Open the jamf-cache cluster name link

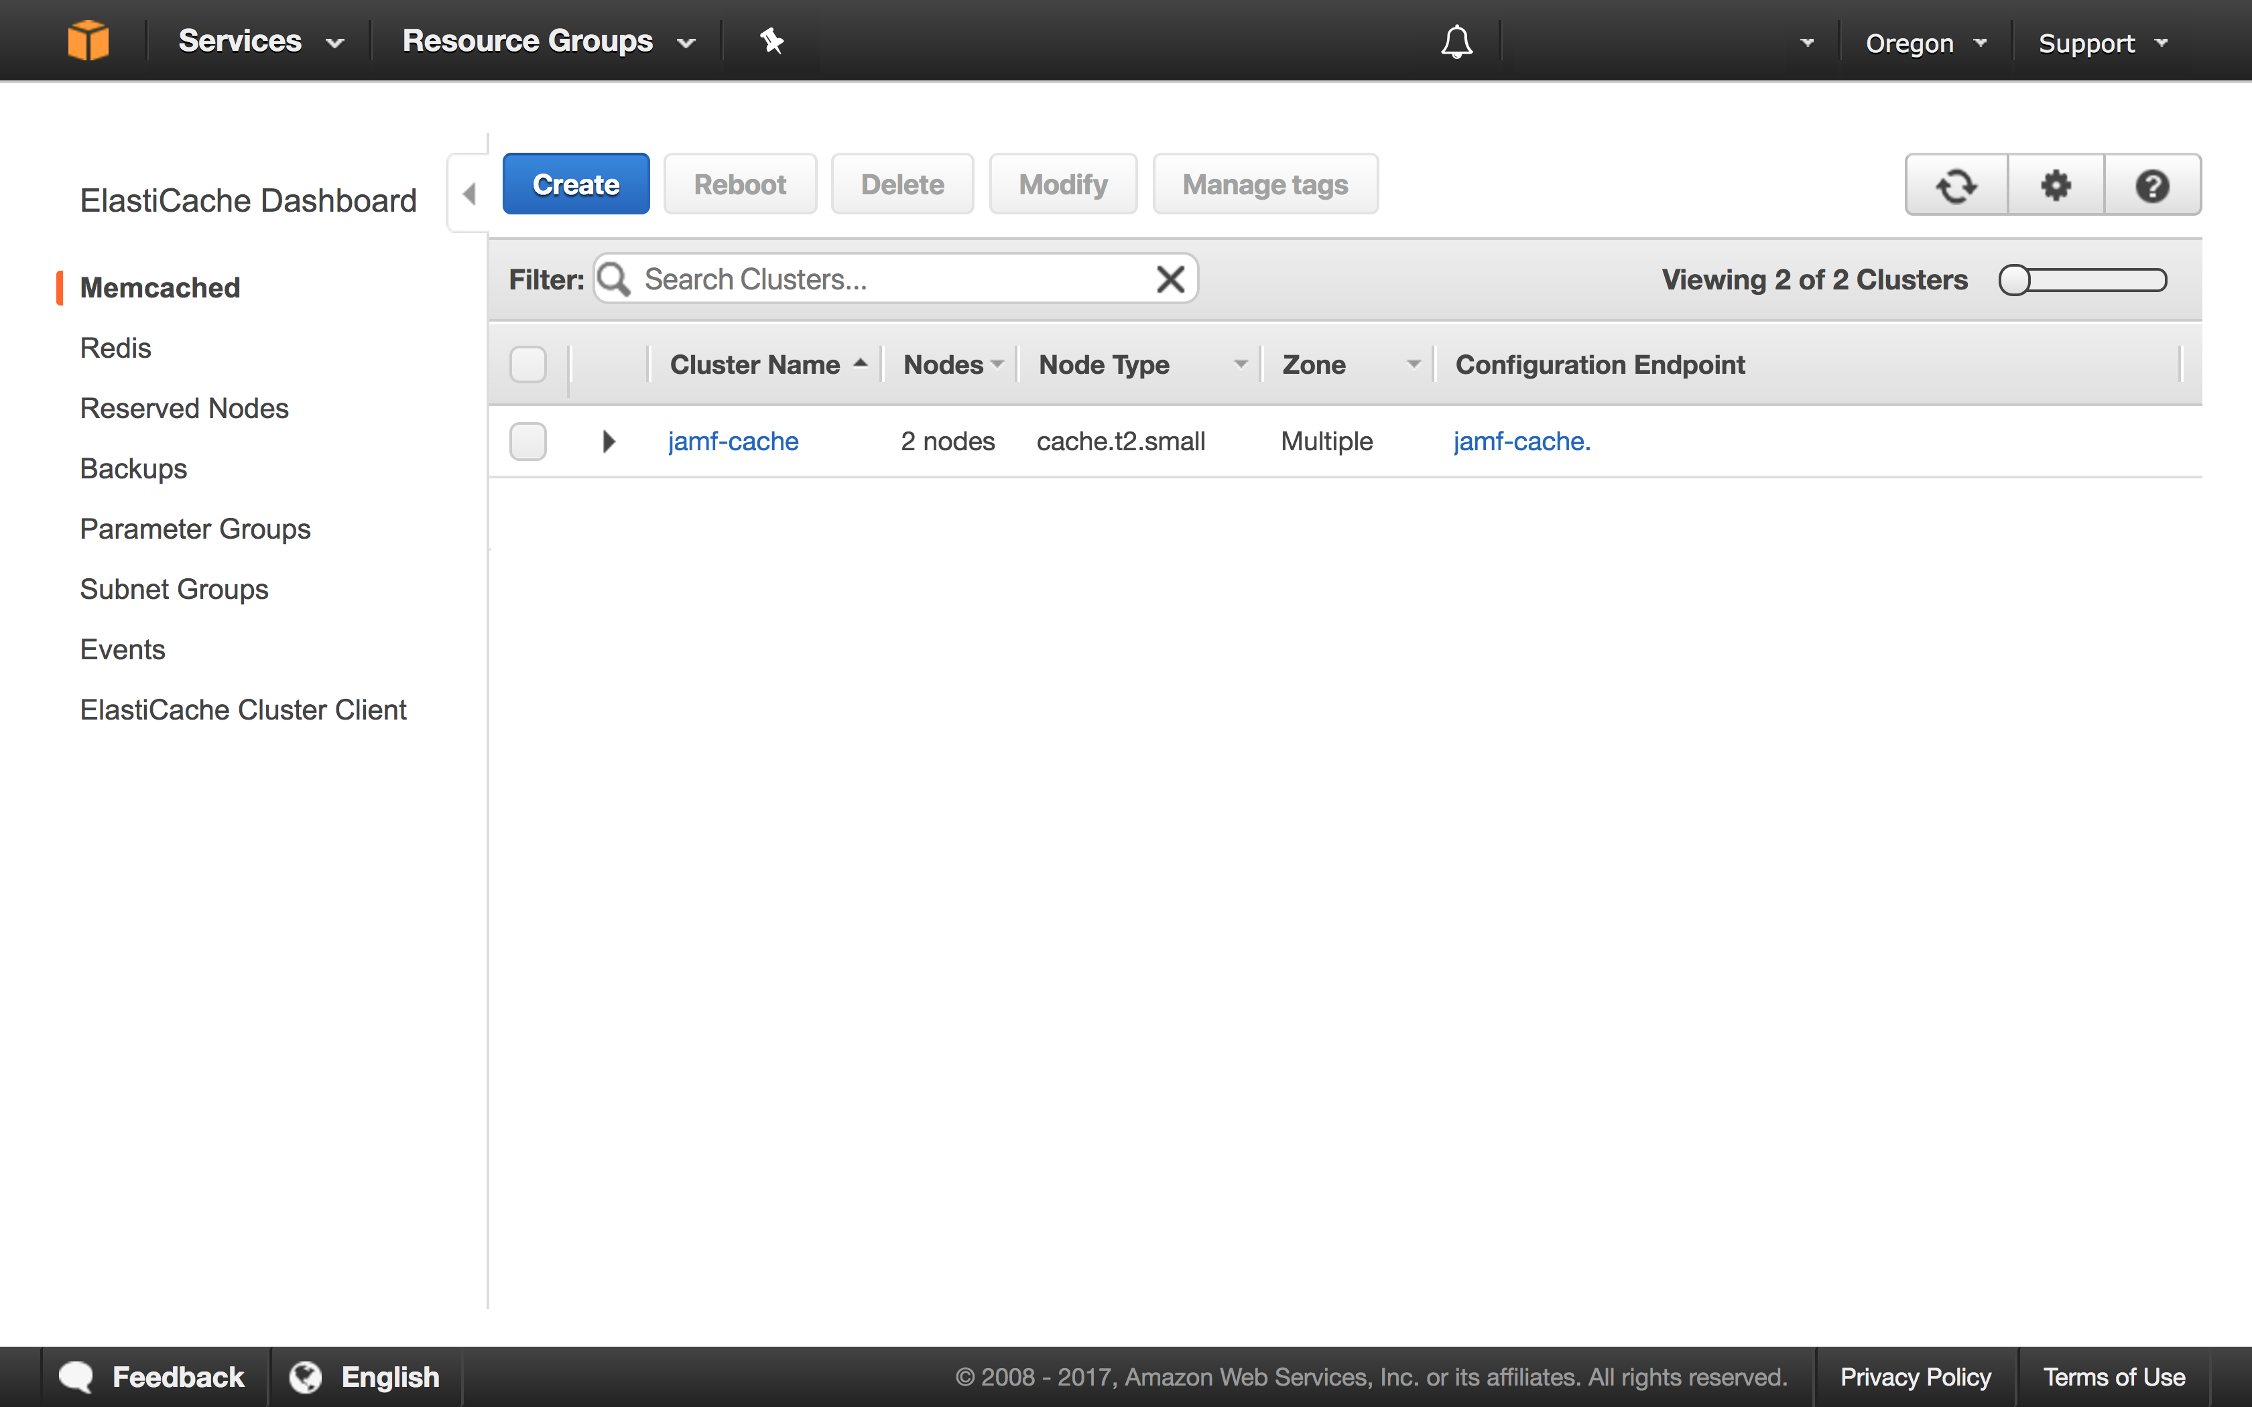click(733, 441)
